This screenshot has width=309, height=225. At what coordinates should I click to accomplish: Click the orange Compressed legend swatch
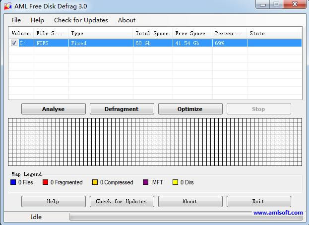tap(95, 182)
